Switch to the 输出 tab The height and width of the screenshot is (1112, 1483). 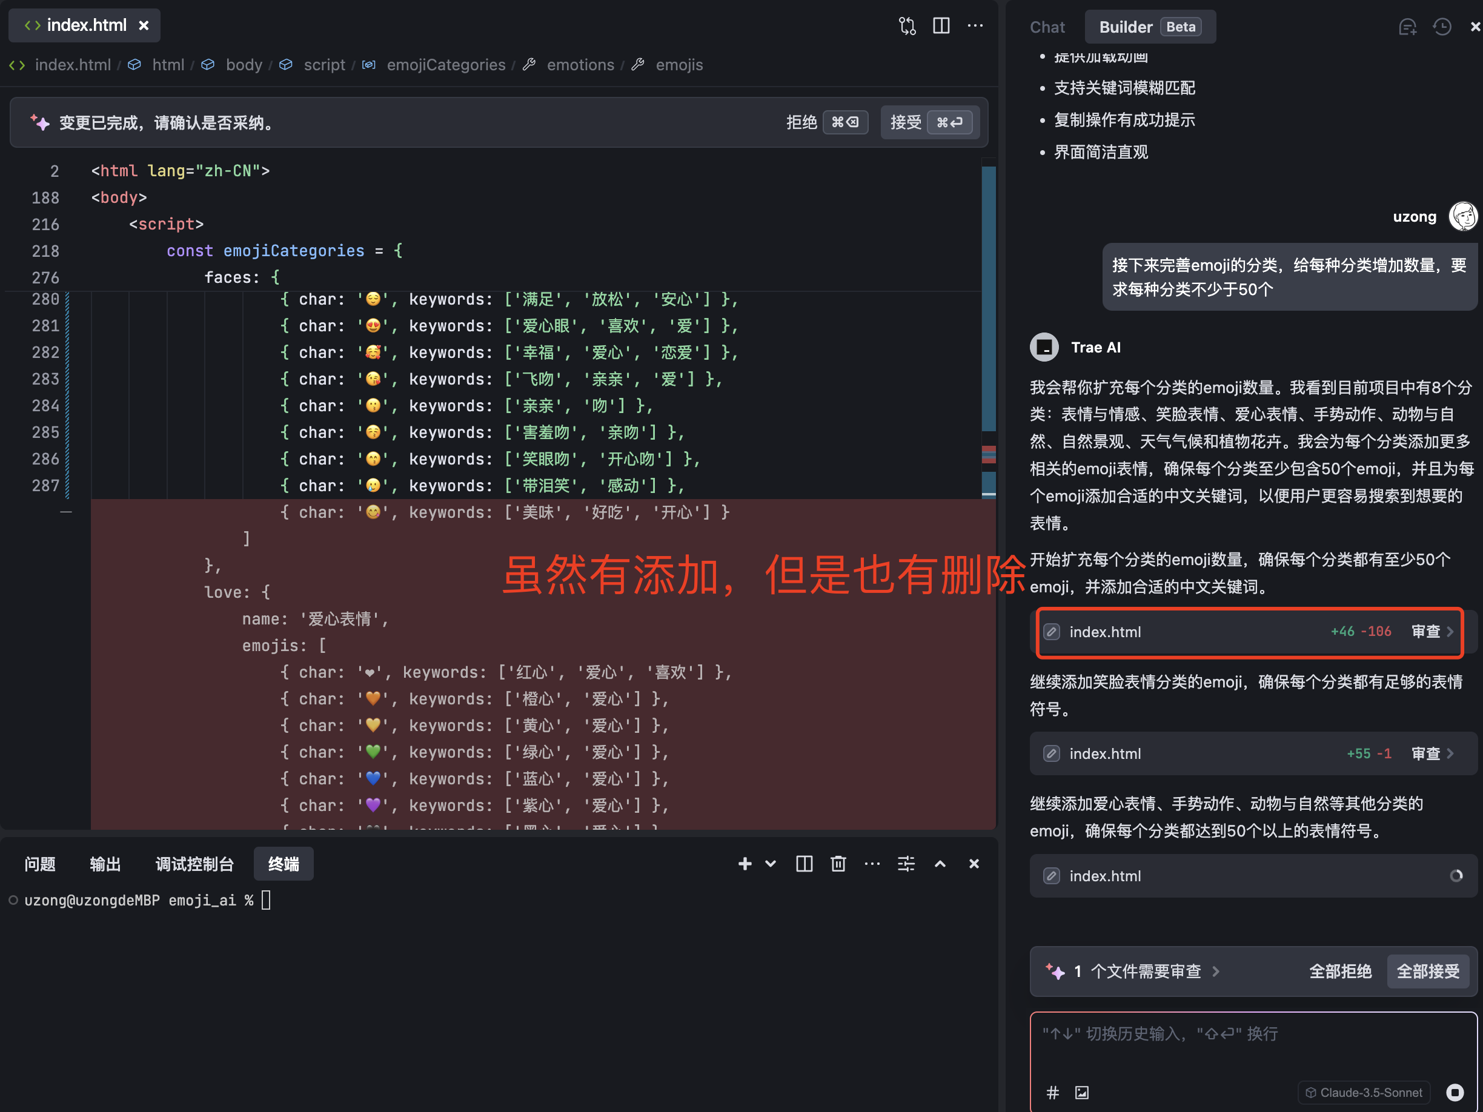point(105,864)
